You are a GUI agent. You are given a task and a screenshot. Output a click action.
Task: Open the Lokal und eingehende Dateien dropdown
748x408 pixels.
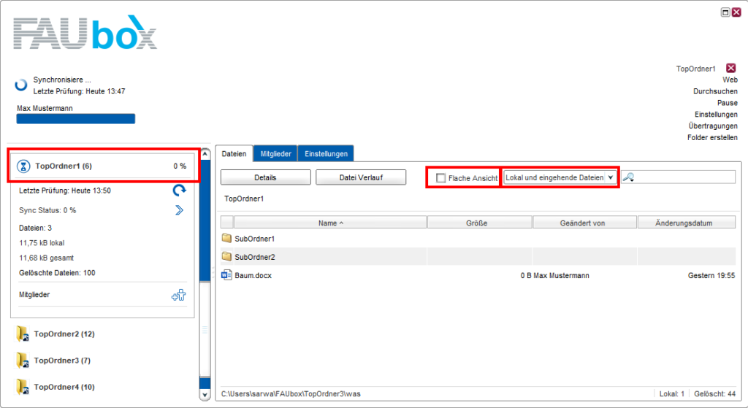[560, 177]
